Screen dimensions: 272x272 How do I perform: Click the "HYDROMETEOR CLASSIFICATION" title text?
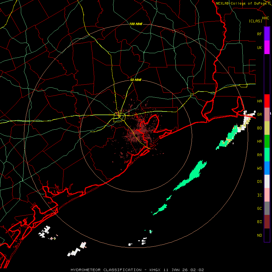(106, 270)
